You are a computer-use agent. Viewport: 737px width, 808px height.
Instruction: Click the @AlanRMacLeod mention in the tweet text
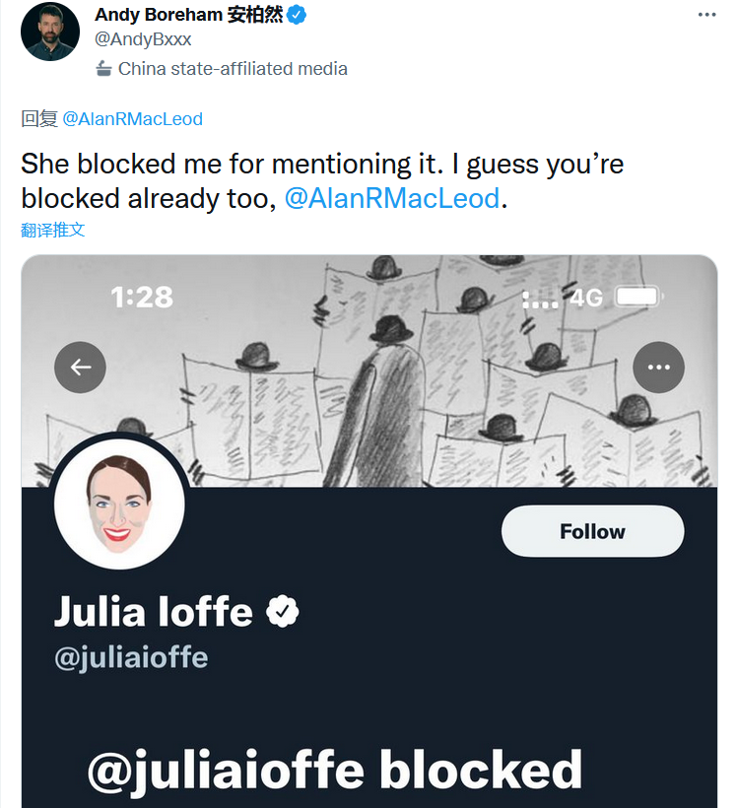[391, 197]
